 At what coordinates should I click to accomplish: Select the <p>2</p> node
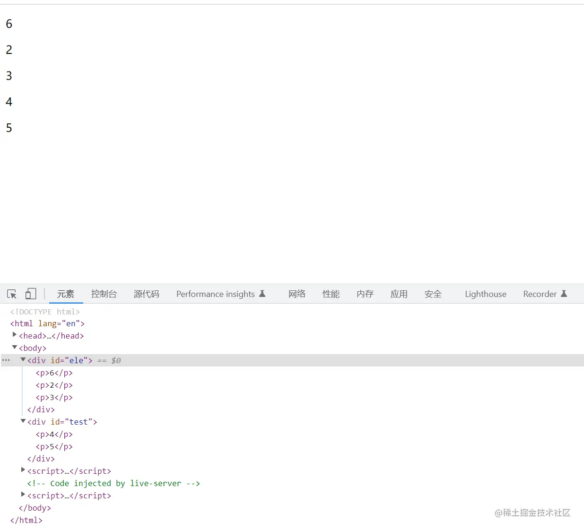[x=54, y=385]
